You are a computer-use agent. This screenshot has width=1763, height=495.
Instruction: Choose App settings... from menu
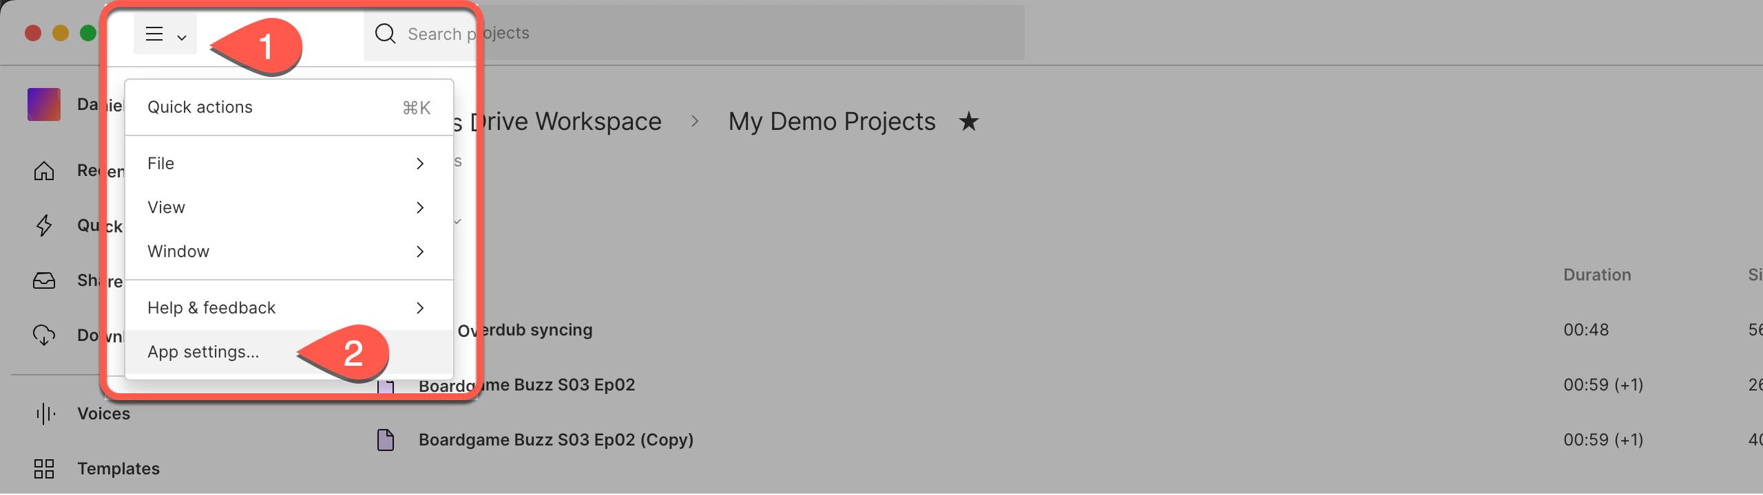(x=289, y=352)
